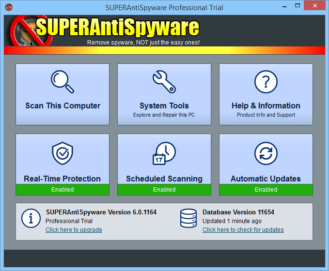The height and width of the screenshot is (271, 329).
Task: Toggle Automatic Updates Enabled status bar
Action: point(266,190)
